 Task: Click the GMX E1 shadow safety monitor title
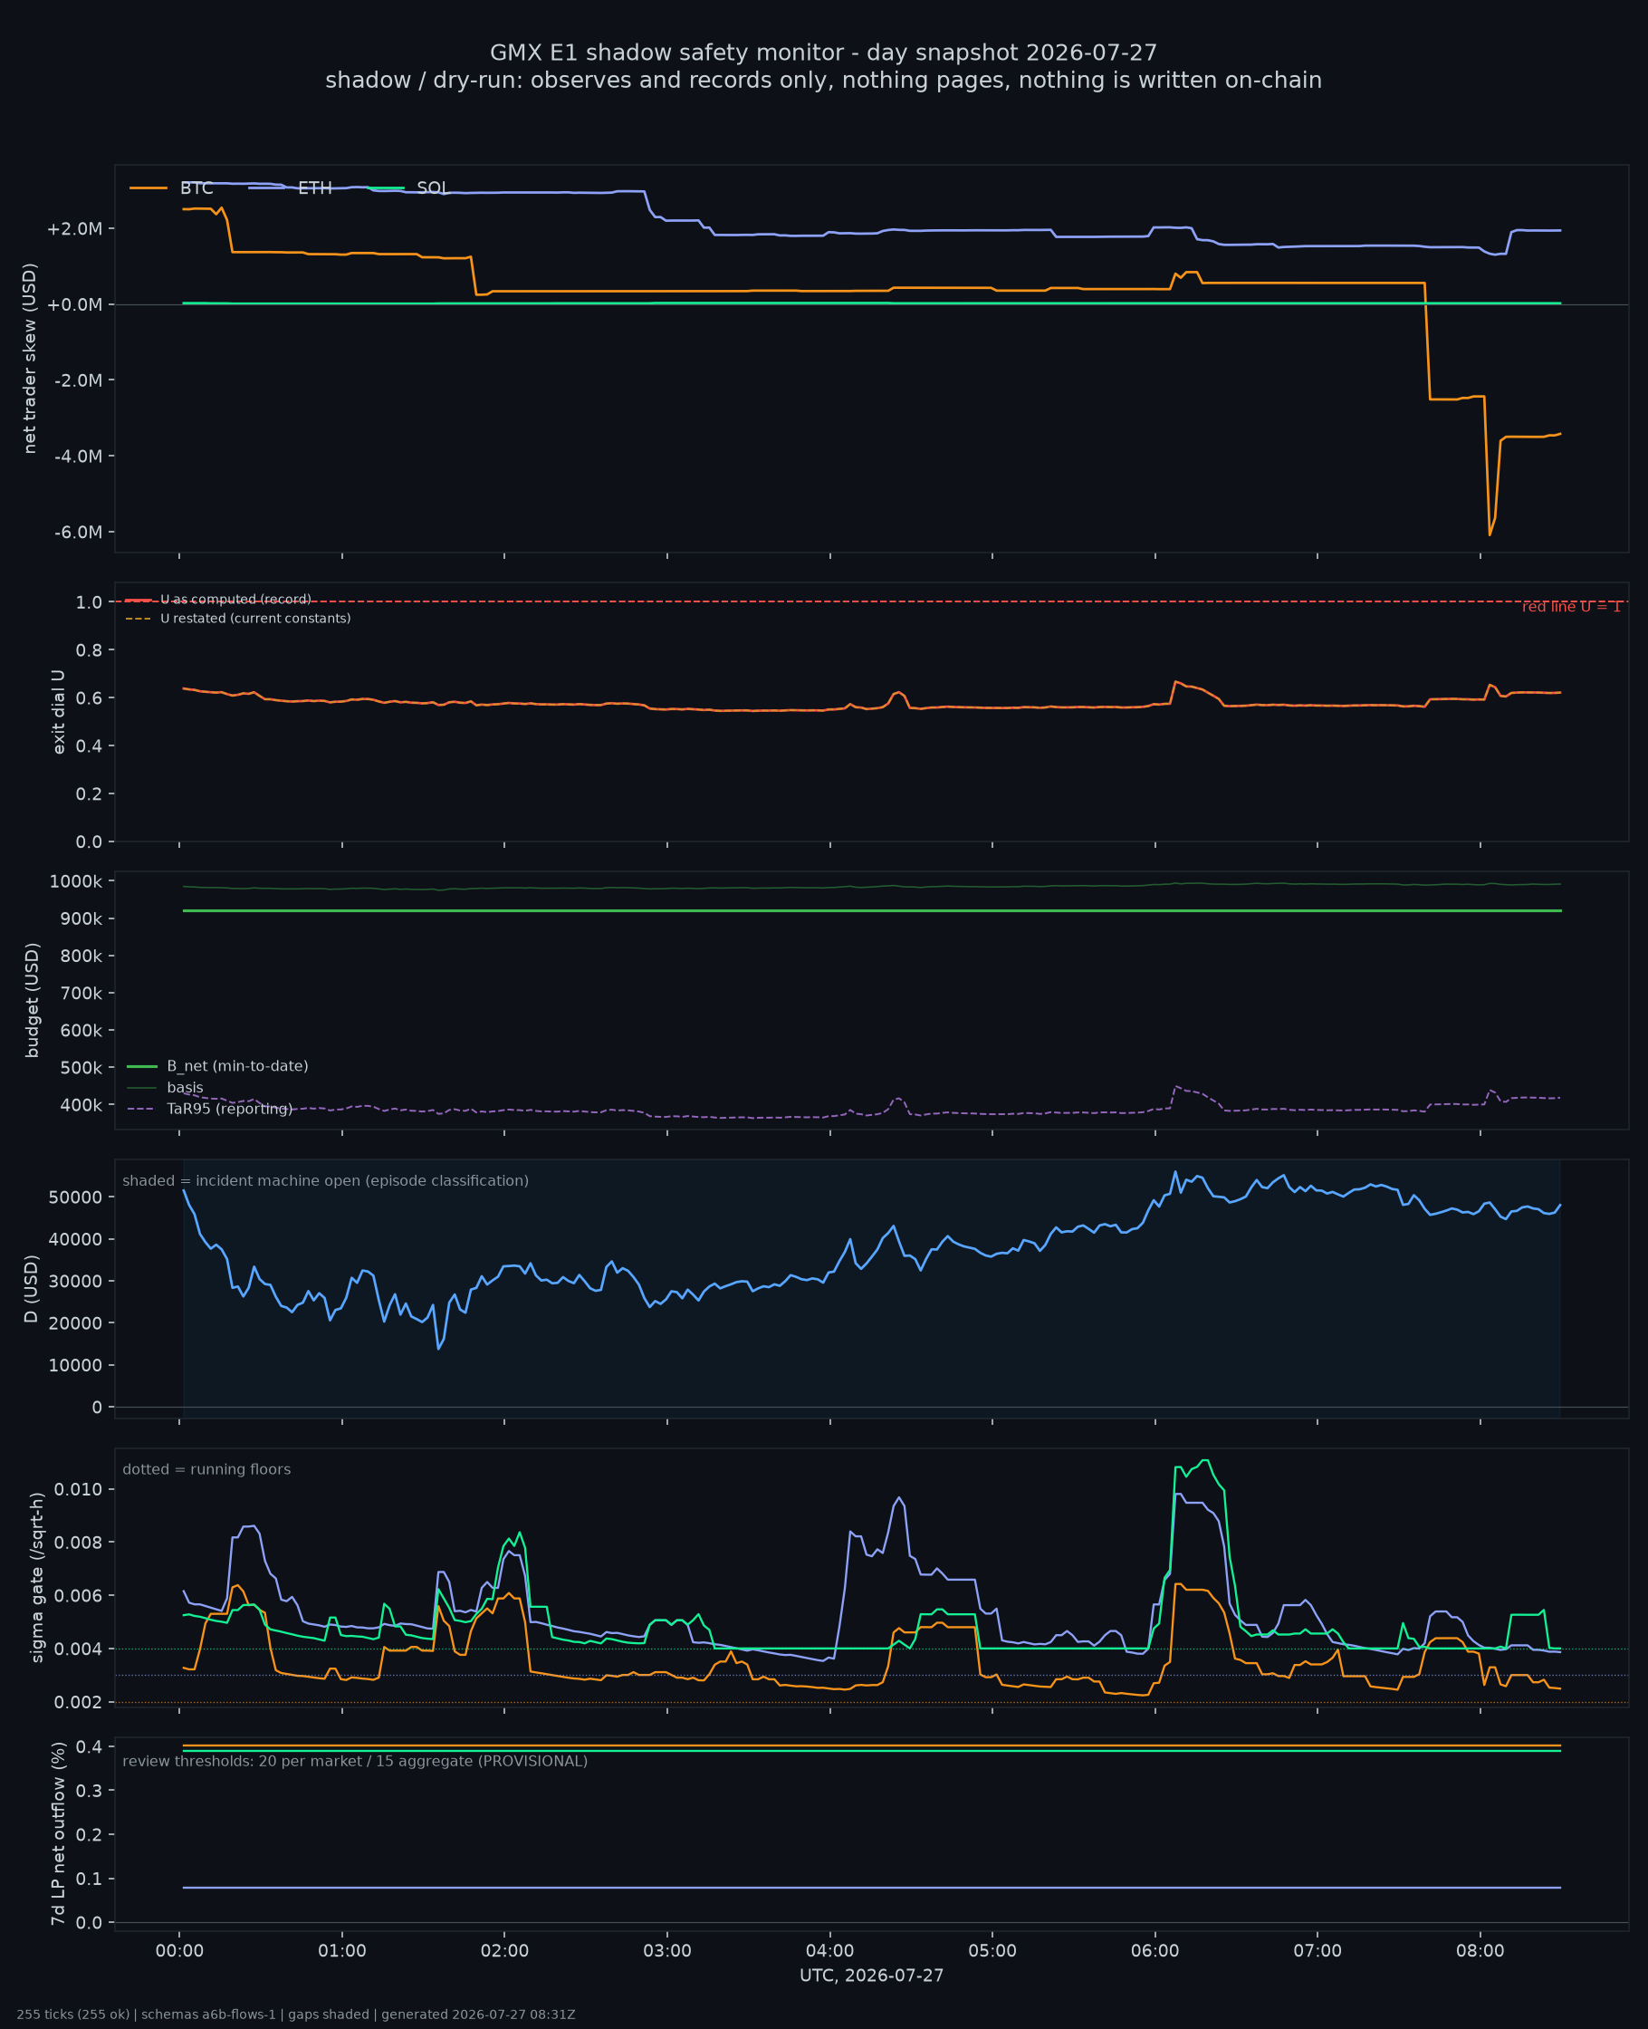[x=824, y=53]
